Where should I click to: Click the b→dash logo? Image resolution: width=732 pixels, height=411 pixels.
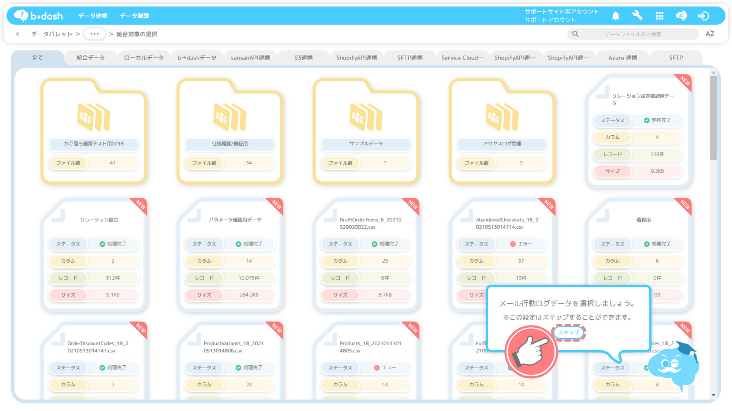[x=38, y=16]
